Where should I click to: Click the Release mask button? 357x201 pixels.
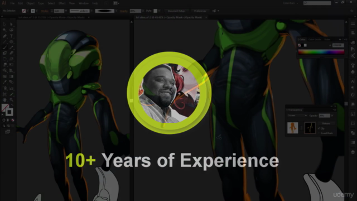coord(326,123)
